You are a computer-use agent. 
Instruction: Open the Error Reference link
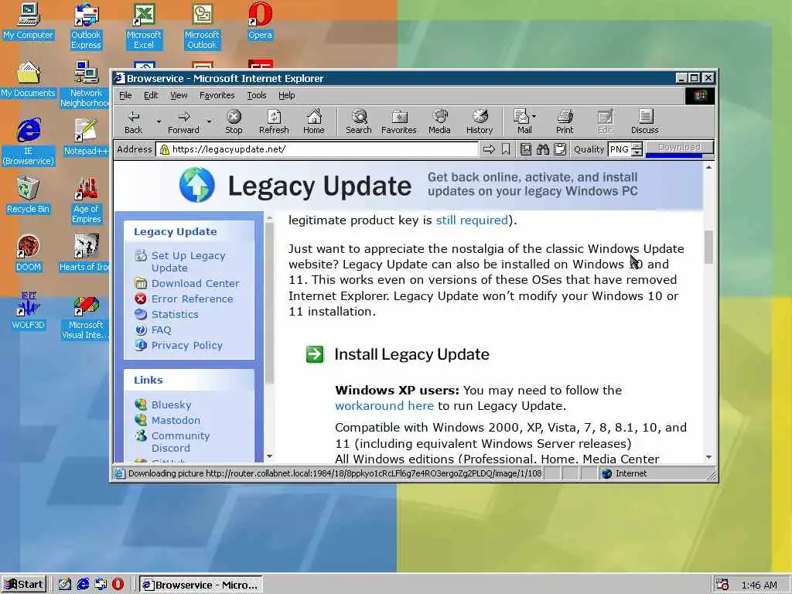[x=192, y=299]
